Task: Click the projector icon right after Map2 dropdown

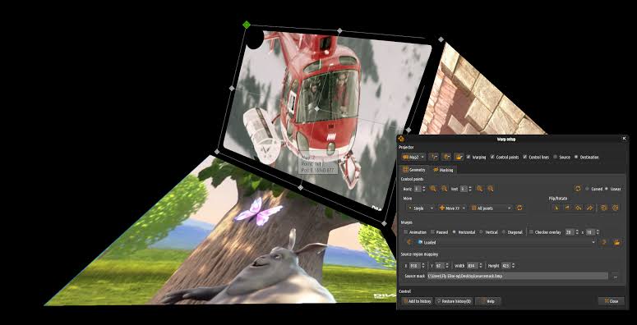Action: [434, 157]
